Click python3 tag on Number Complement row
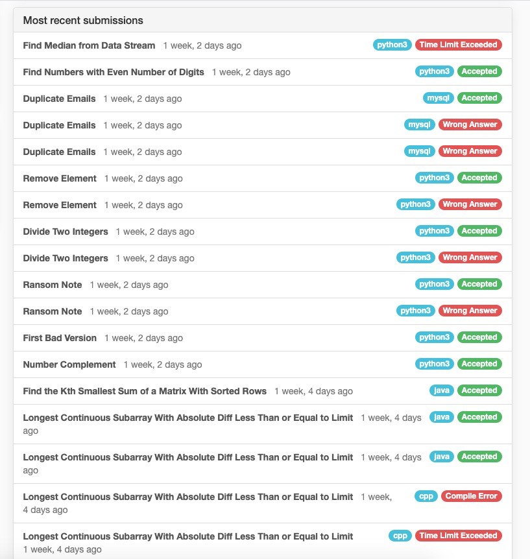Image resolution: width=530 pixels, height=559 pixels. (x=434, y=364)
